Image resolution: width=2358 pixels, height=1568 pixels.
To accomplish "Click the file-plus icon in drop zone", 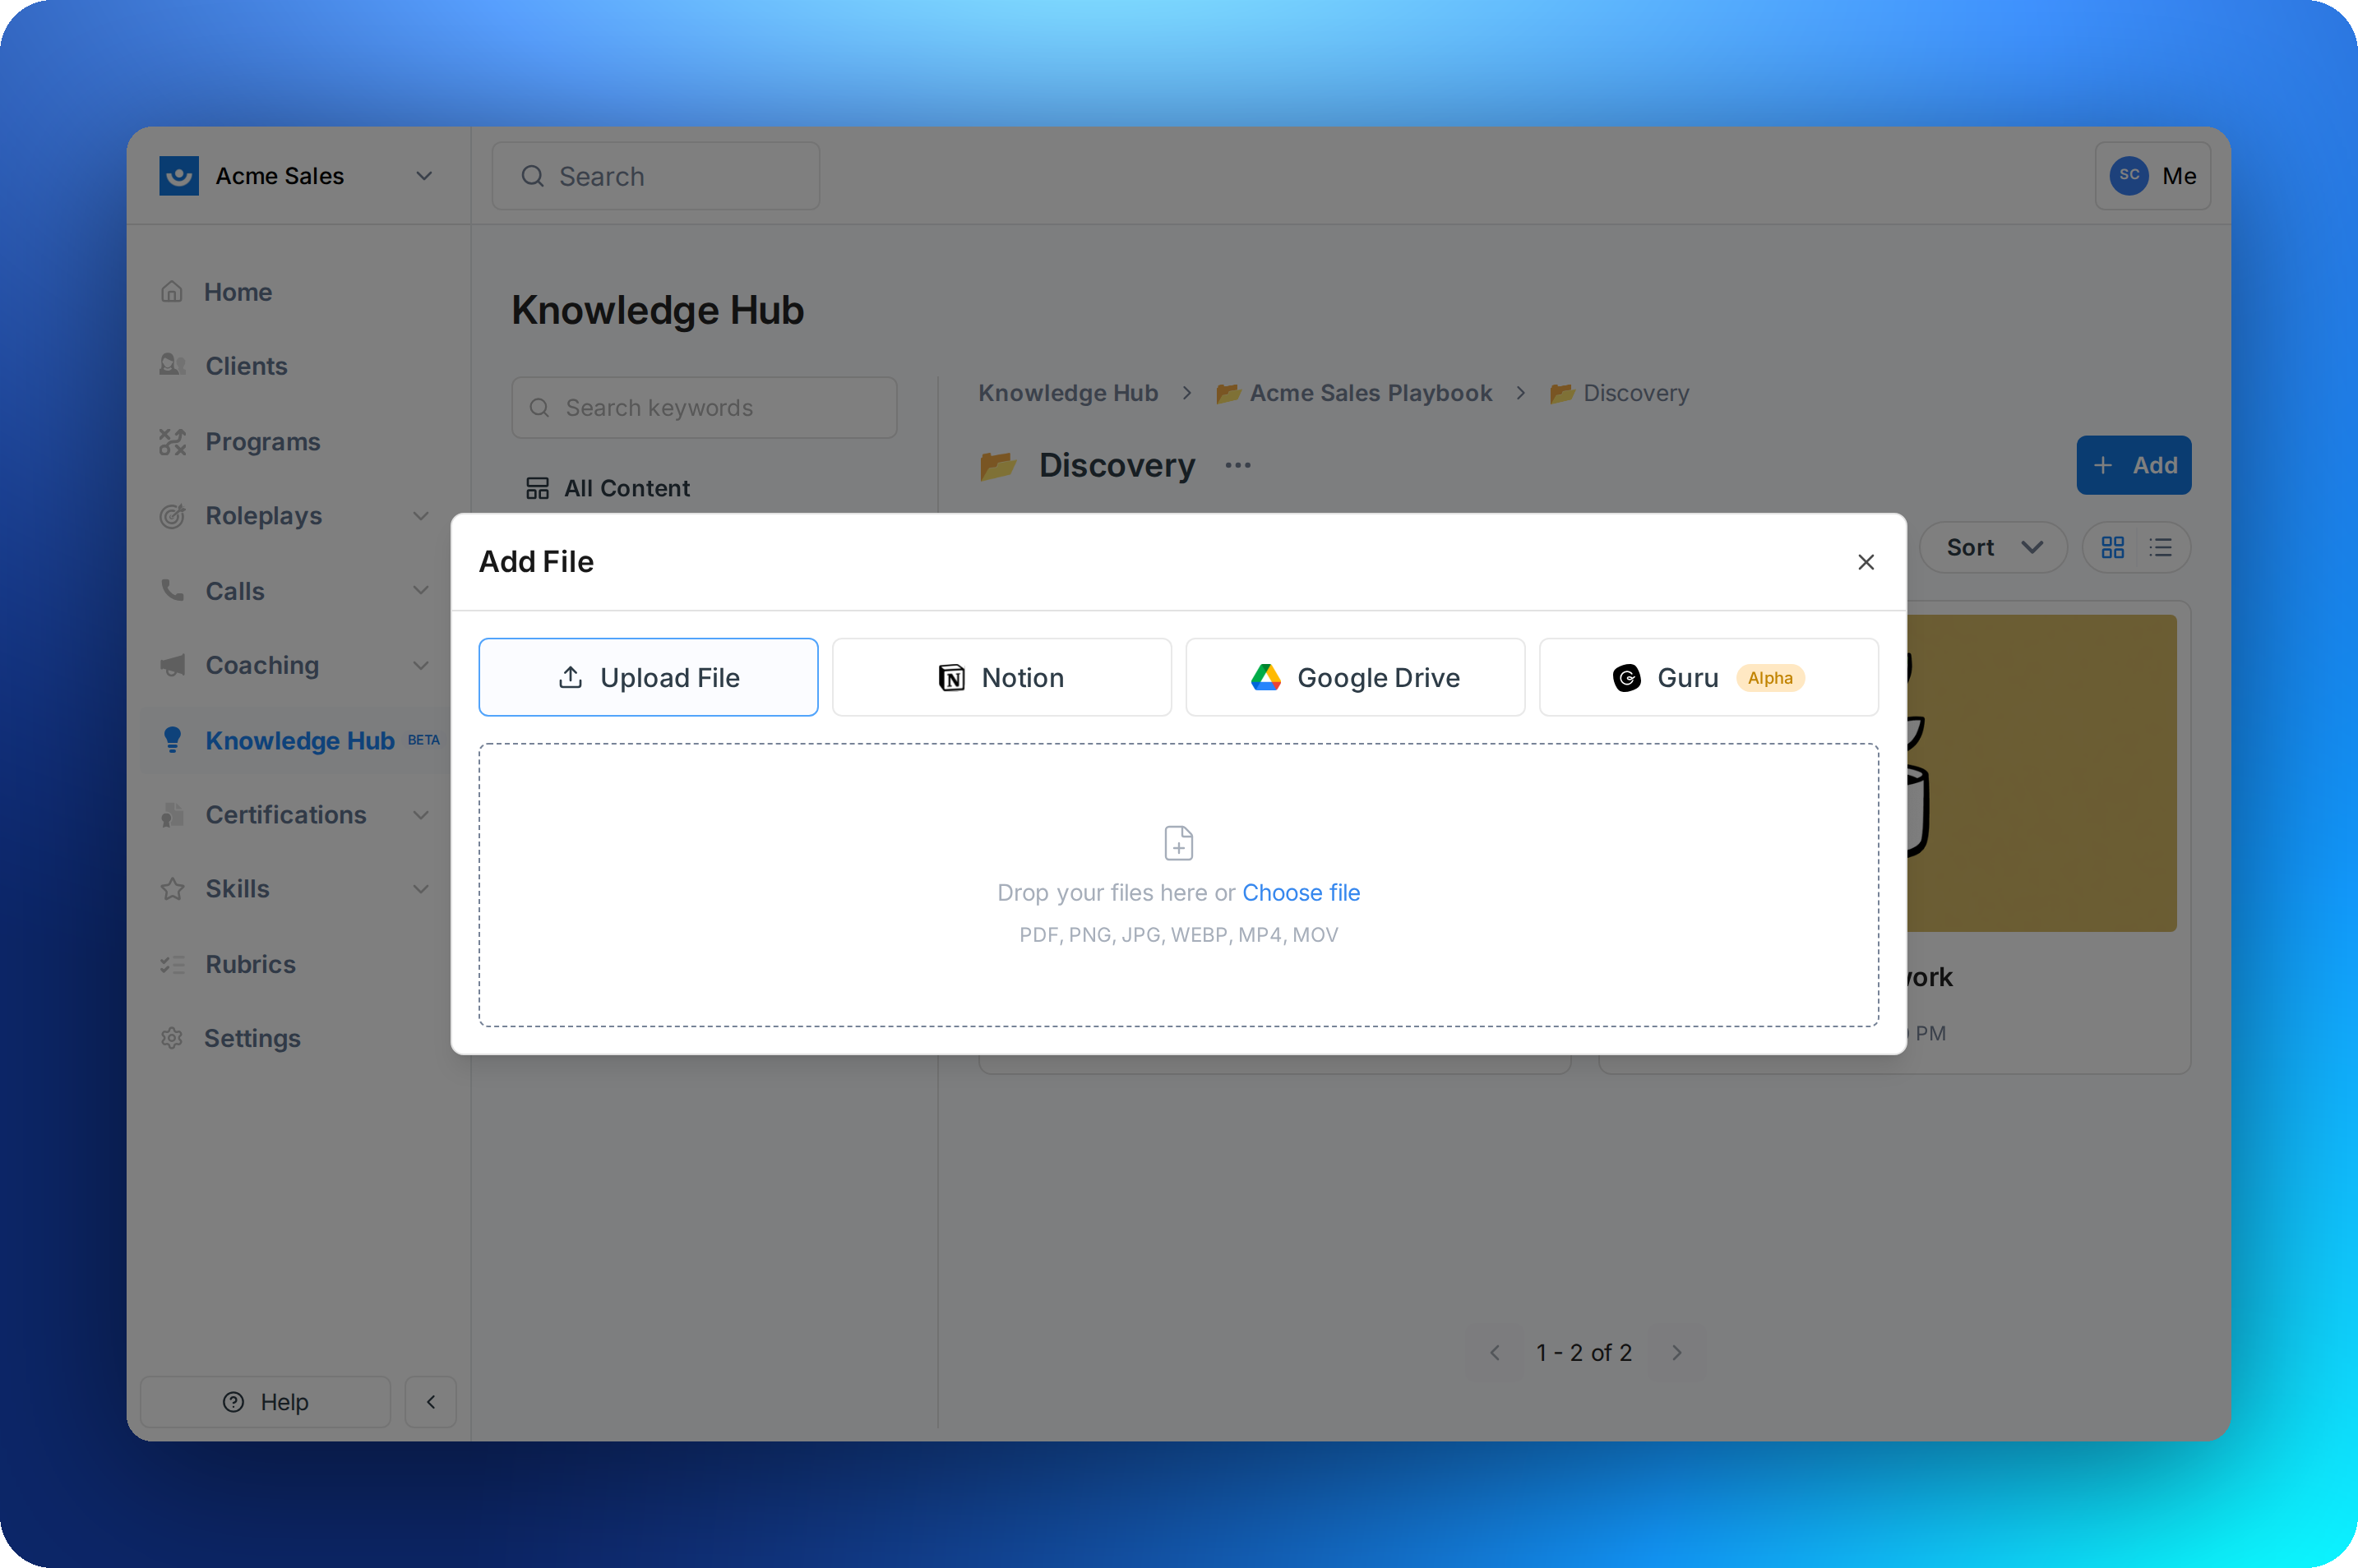I will [1178, 843].
